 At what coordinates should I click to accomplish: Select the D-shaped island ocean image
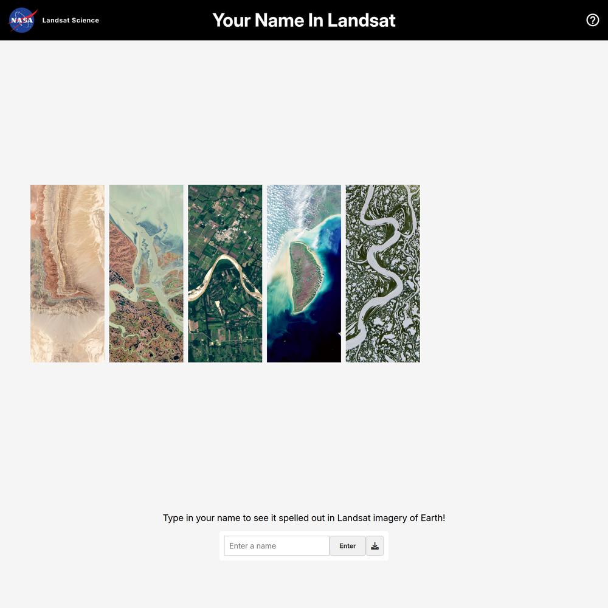(304, 274)
